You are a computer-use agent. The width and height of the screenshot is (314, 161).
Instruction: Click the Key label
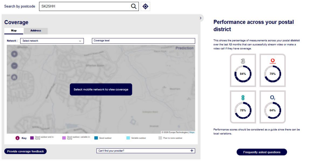24,138
